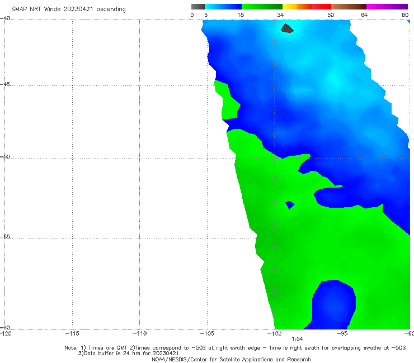Click the note line starting 'Note: 1) Times are GMT'
The height and width of the screenshot is (363, 414).
click(235, 348)
